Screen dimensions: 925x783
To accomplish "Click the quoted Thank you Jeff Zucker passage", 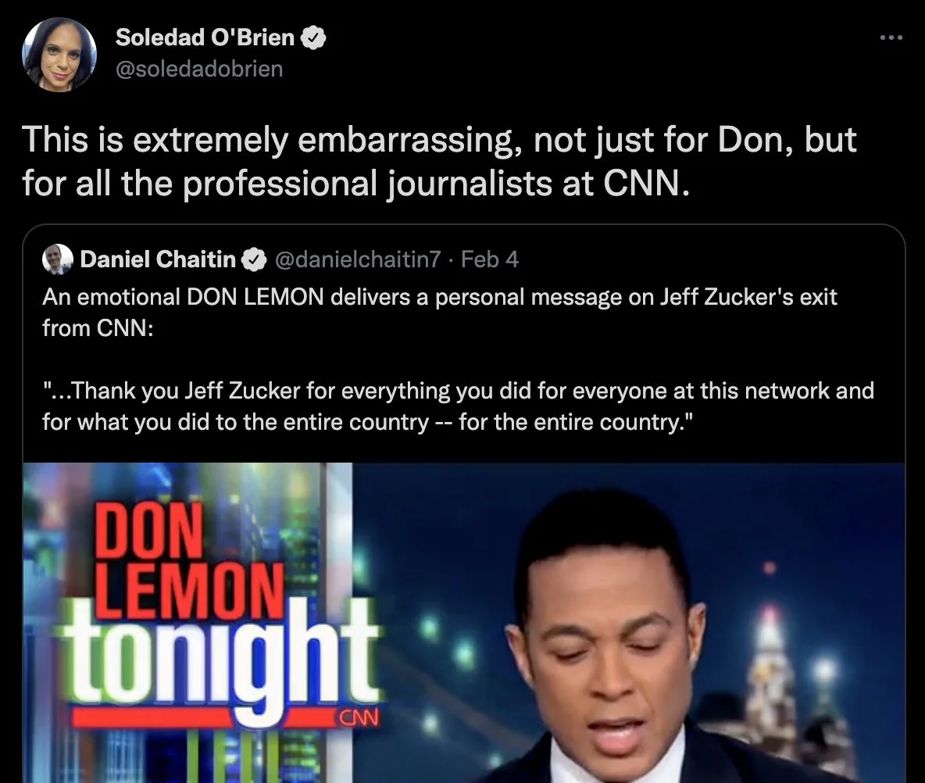I will tap(458, 406).
